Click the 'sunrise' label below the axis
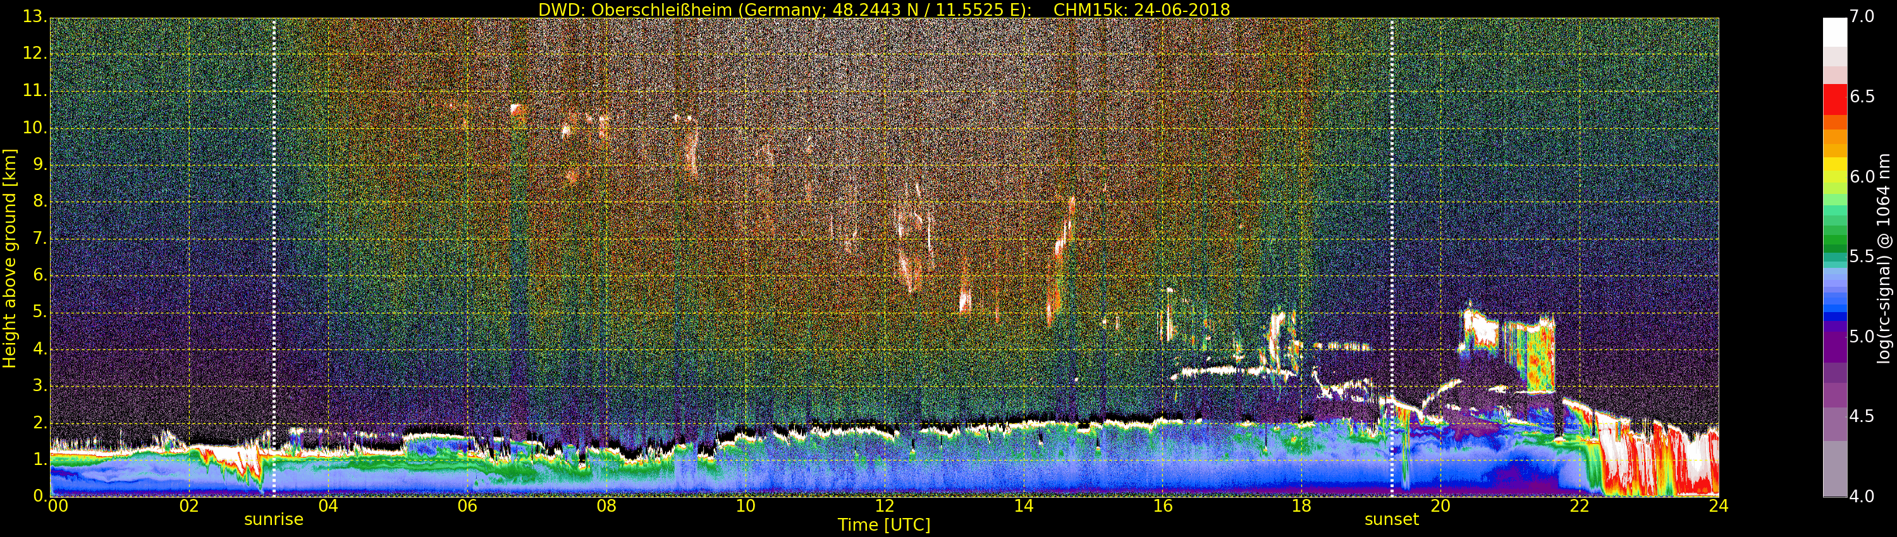Image resolution: width=1897 pixels, height=537 pixels. [x=273, y=519]
